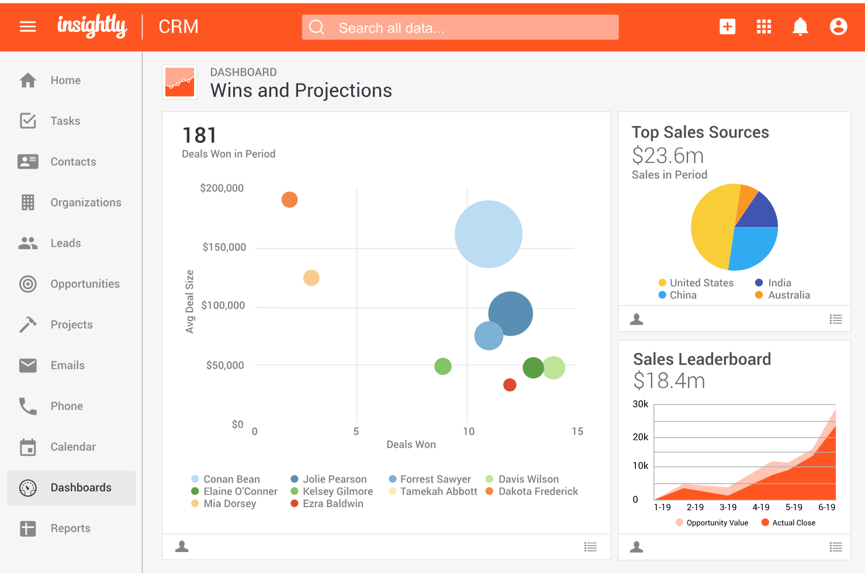Select Reports in the sidebar menu
Viewport: 865px width, 576px height.
pyautogui.click(x=70, y=528)
